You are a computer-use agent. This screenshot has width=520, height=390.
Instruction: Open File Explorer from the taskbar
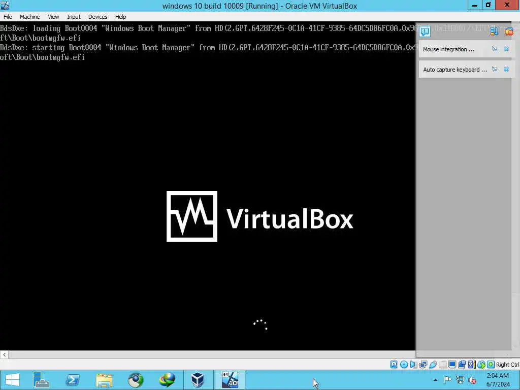click(x=104, y=380)
